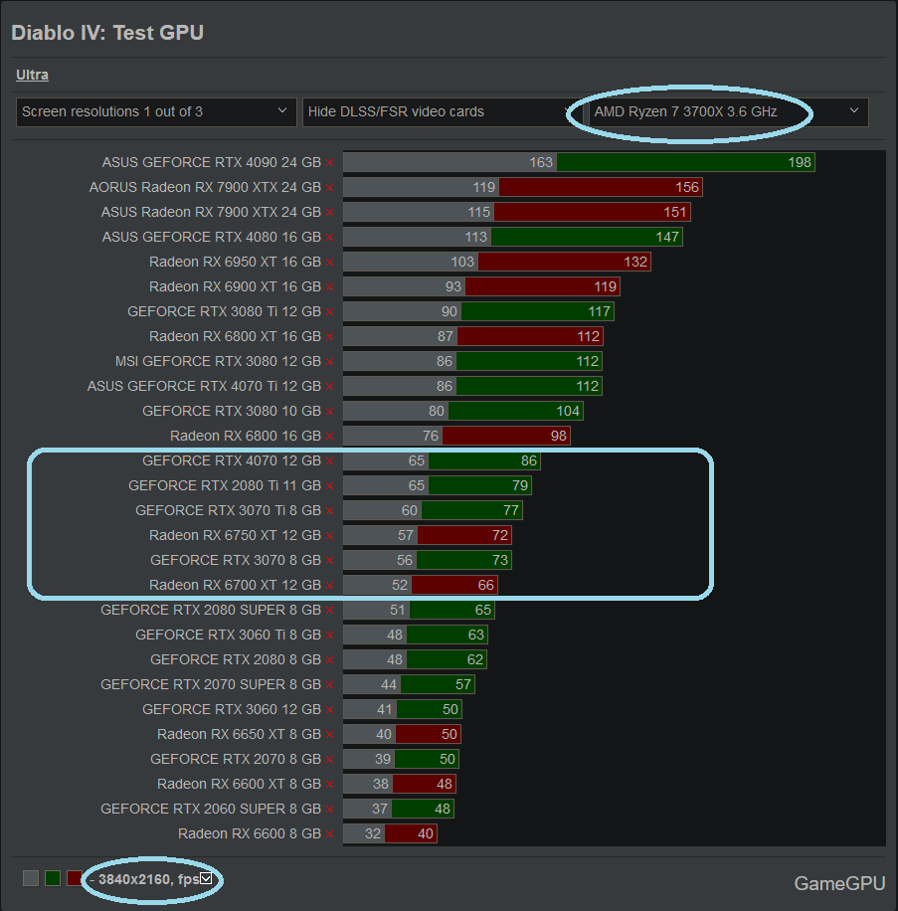Click red X beside Radeon RX 6750 XT

330,536
